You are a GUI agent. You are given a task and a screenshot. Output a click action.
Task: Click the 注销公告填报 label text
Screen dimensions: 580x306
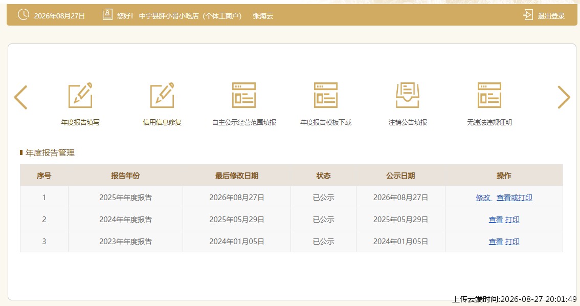point(407,122)
